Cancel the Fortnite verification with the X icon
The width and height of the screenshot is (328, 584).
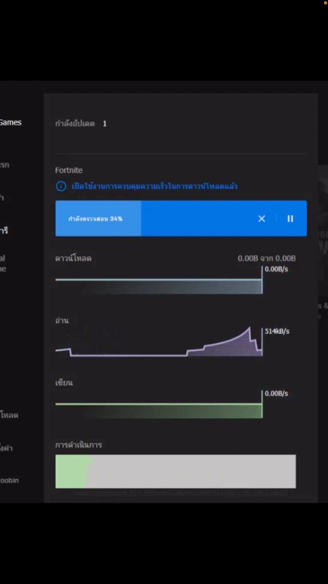point(261,219)
